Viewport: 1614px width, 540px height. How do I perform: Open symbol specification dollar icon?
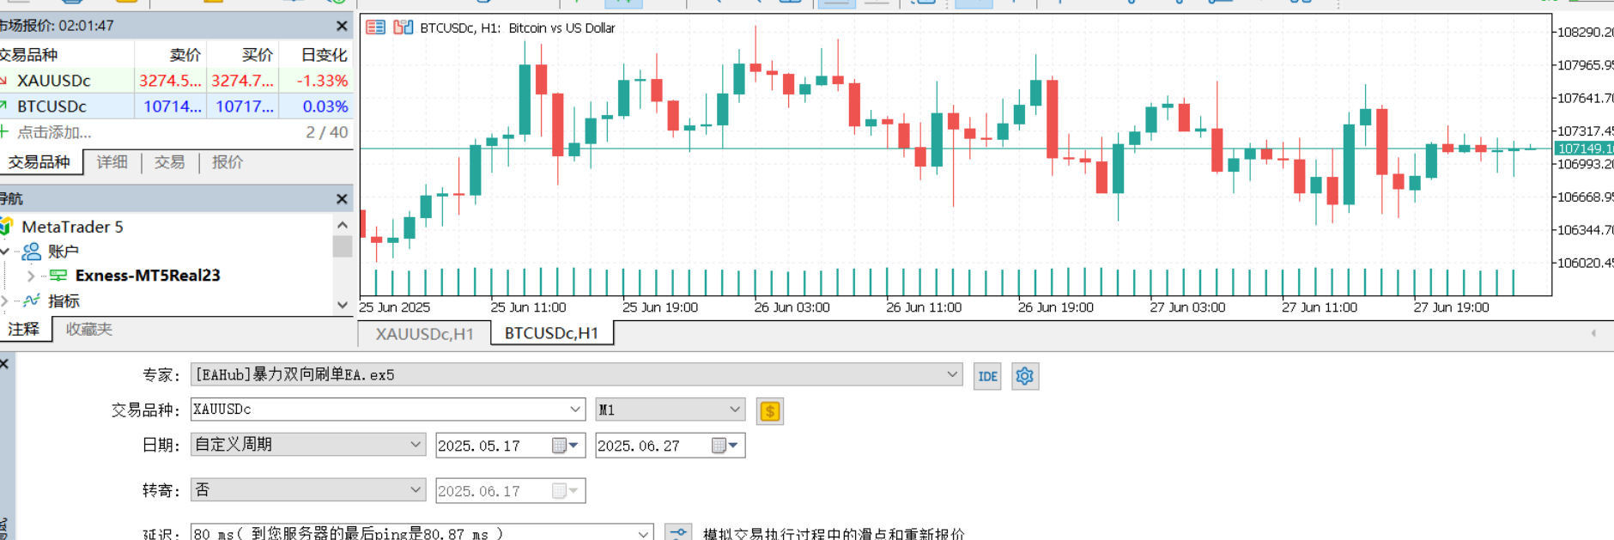[770, 411]
